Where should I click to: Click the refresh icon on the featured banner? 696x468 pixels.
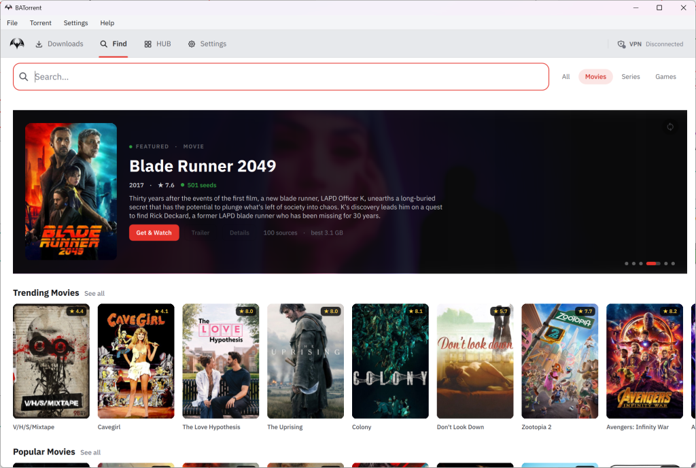[669, 127]
